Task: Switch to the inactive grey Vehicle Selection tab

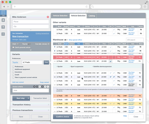Action: pyautogui.click(x=60, y=15)
